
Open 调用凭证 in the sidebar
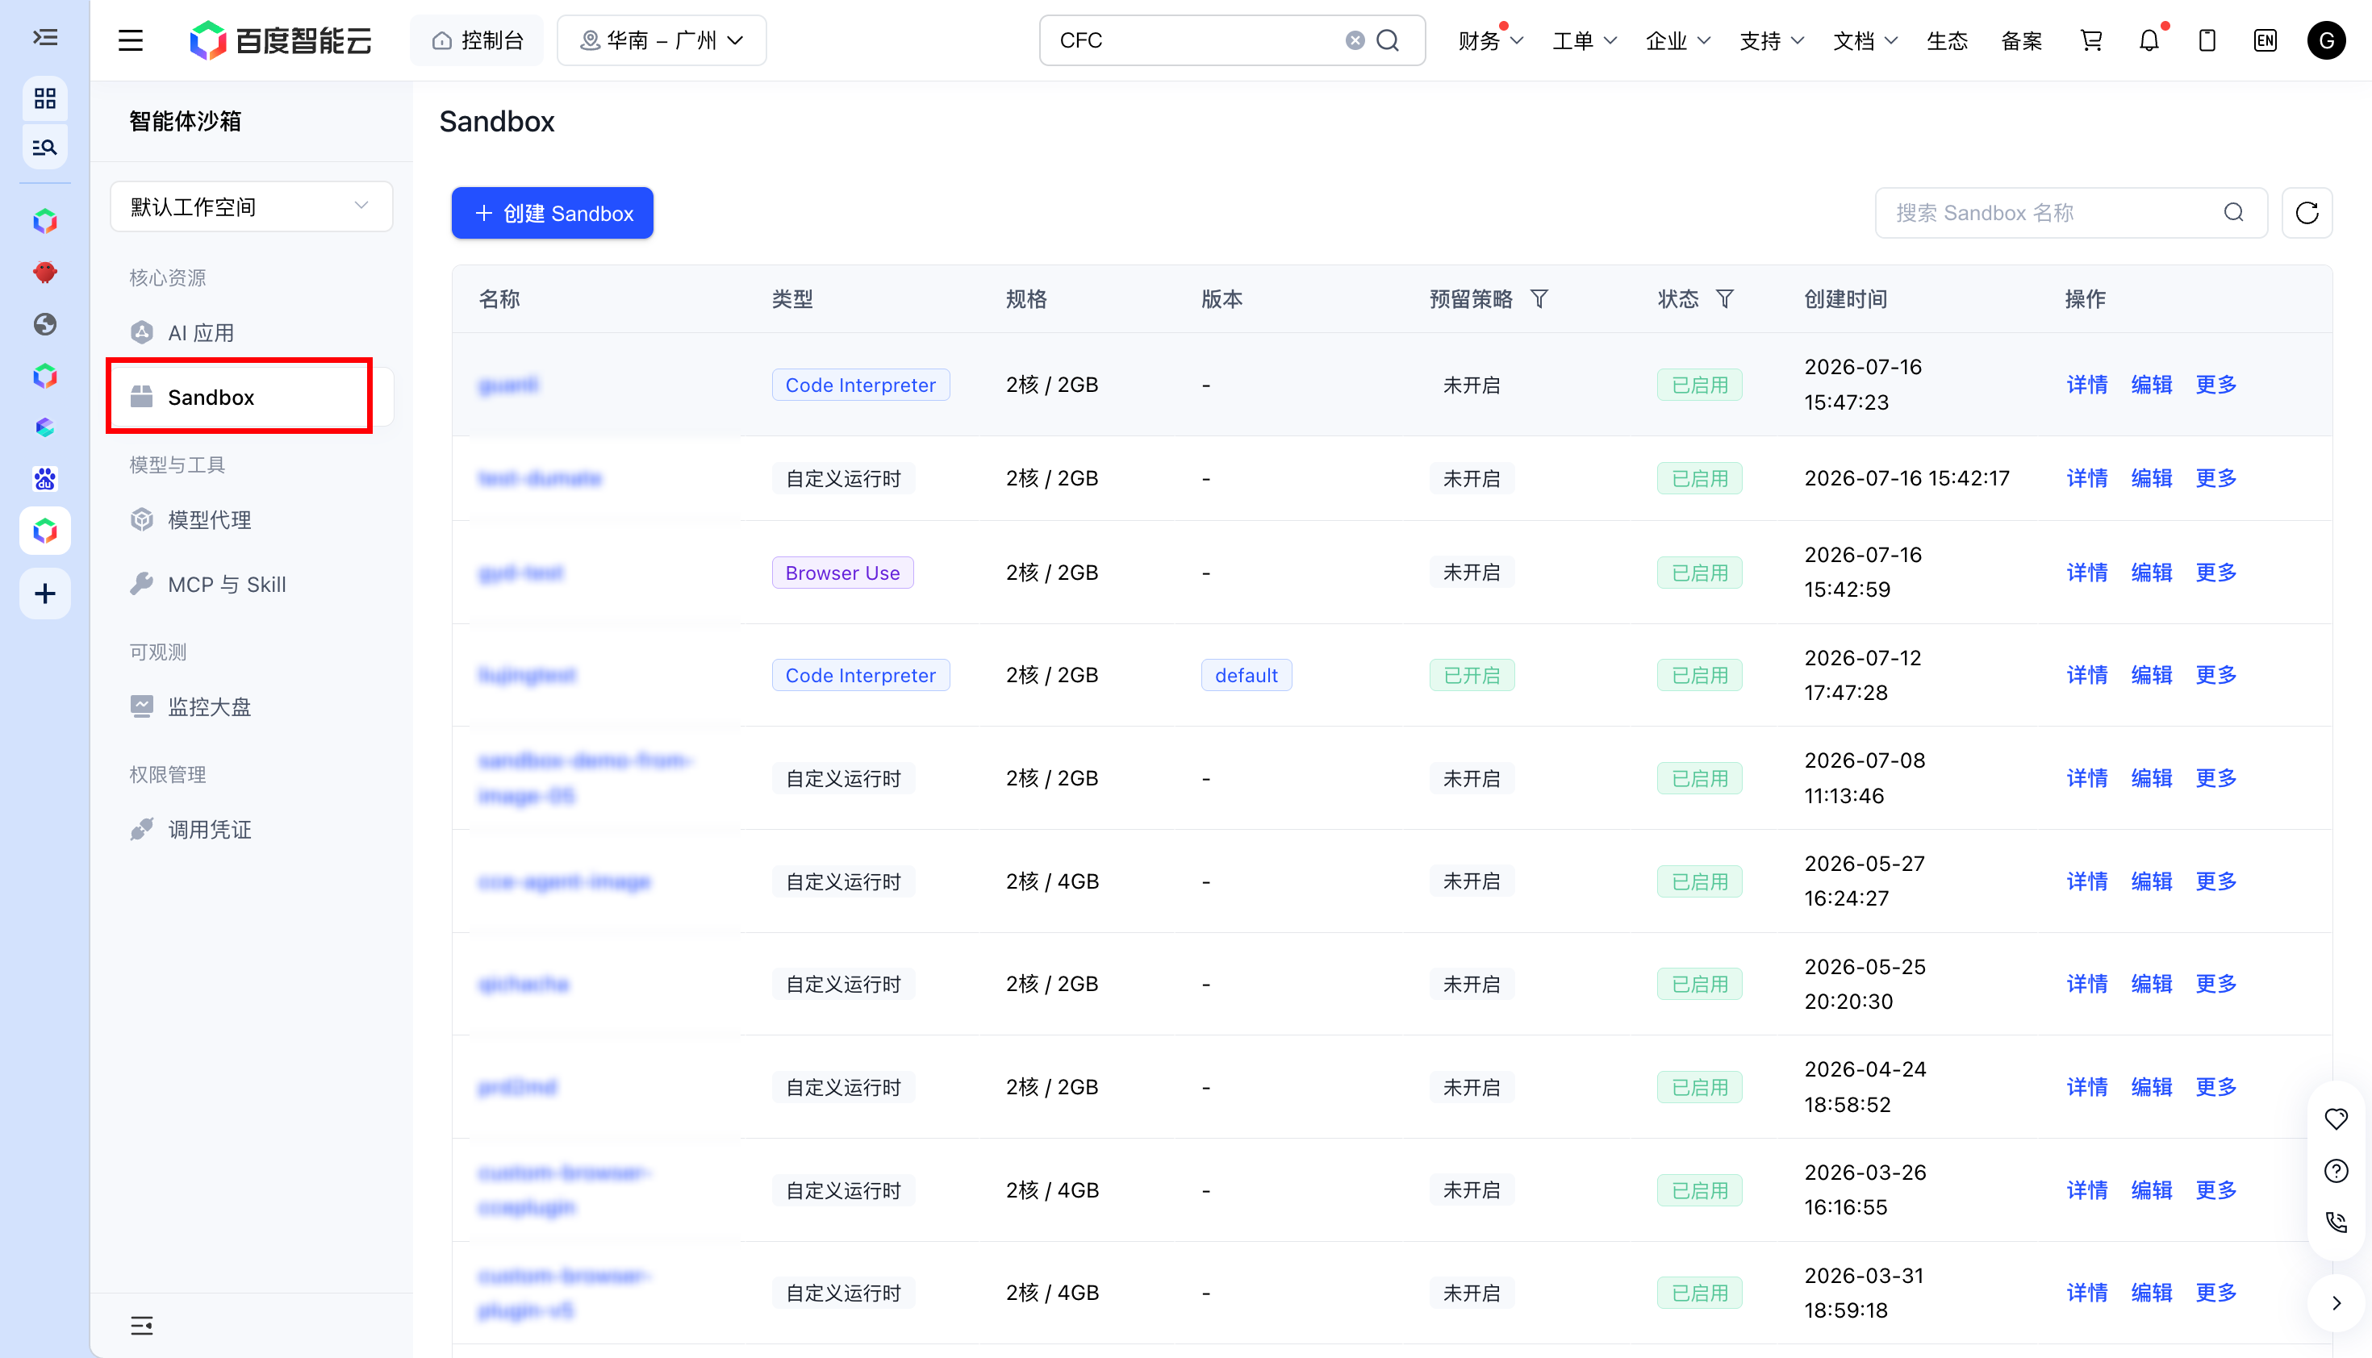(x=251, y=829)
